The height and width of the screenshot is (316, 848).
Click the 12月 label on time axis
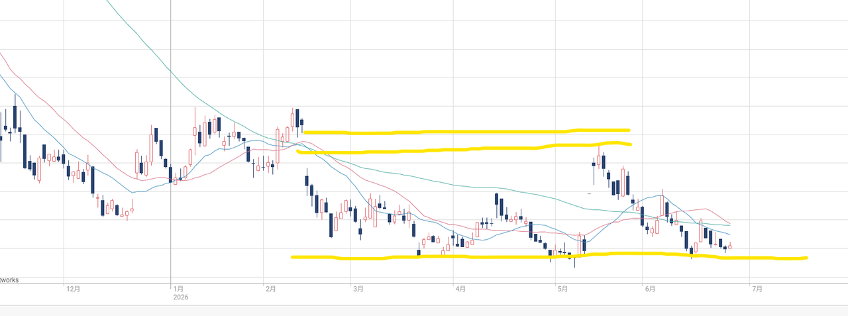[73, 289]
